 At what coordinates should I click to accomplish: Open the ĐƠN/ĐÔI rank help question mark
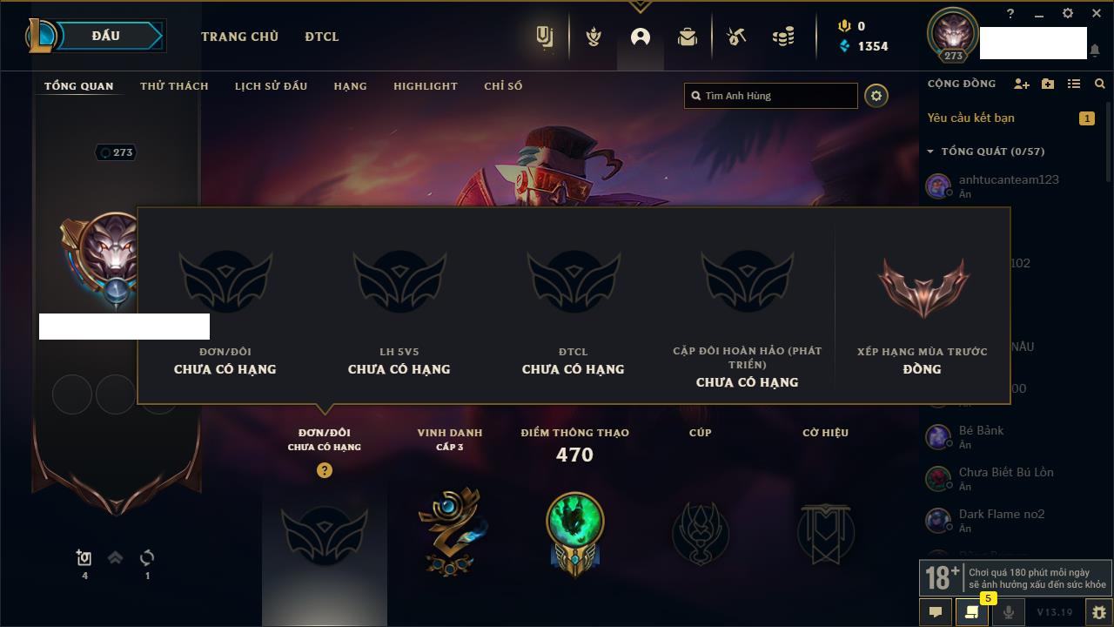coord(325,470)
